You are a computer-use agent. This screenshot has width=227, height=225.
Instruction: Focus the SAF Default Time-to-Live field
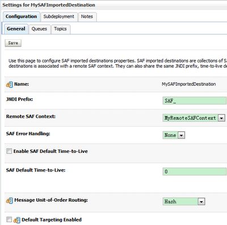[x=195, y=172]
